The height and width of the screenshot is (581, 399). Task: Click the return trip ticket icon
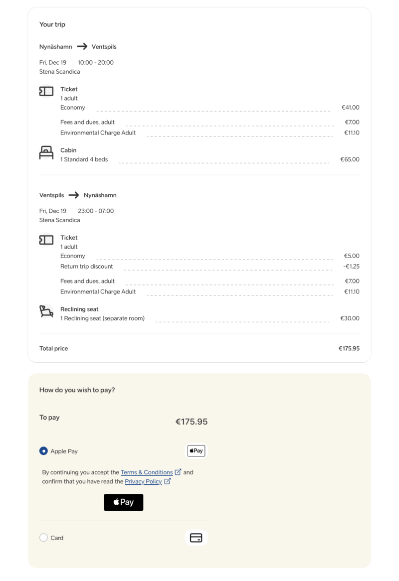46,240
